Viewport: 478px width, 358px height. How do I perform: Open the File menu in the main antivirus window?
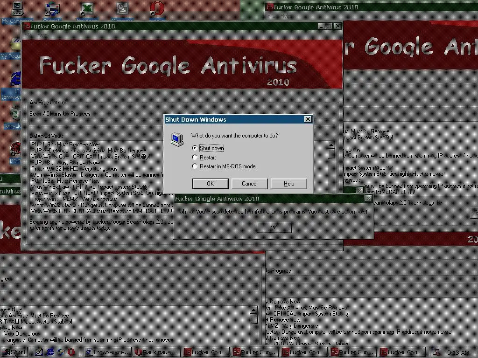click(x=28, y=34)
